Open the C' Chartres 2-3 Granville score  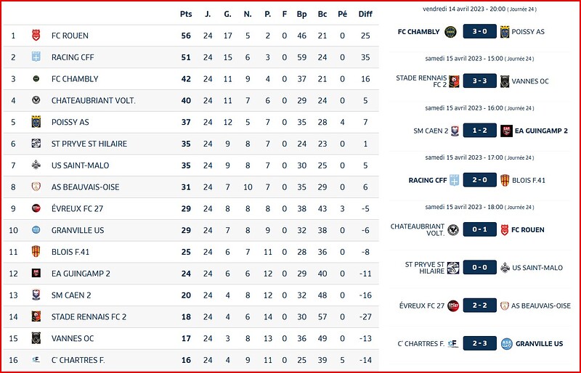coord(479,343)
